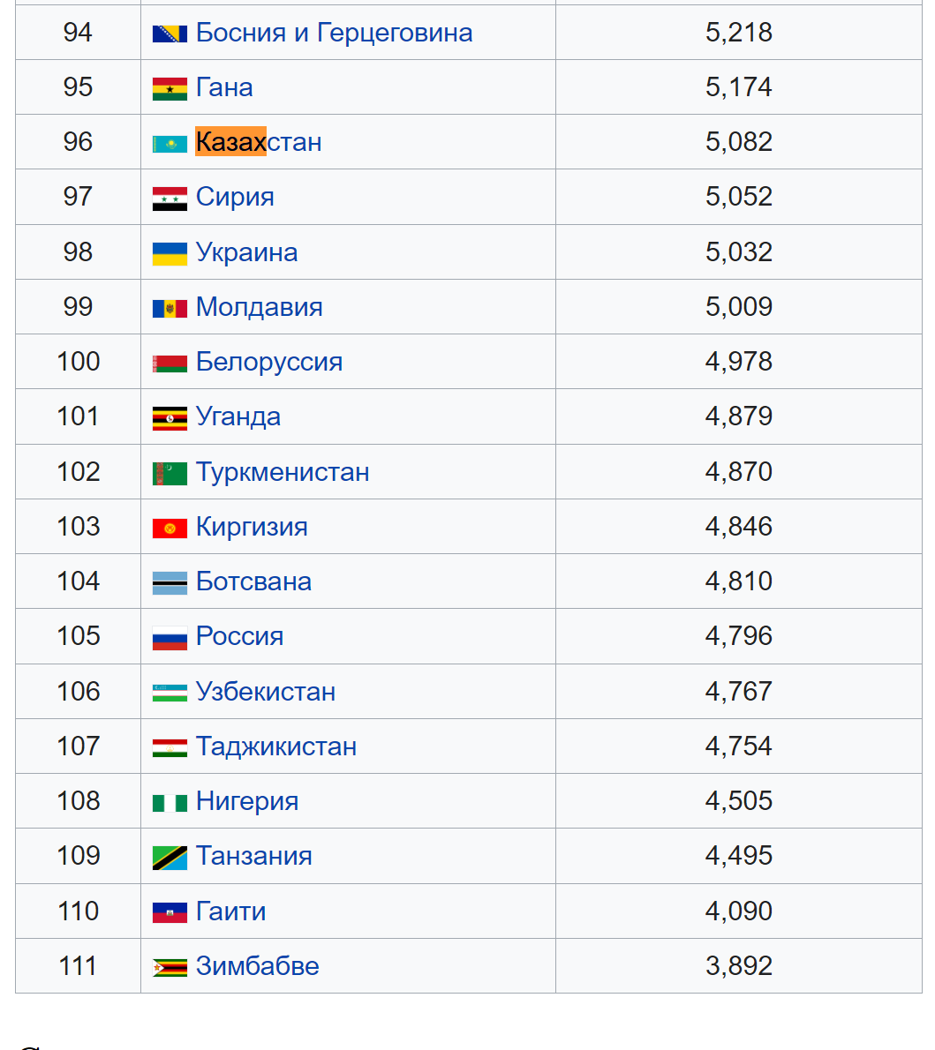Open the Россия link
This screenshot has height=1050, width=935.
239,636
